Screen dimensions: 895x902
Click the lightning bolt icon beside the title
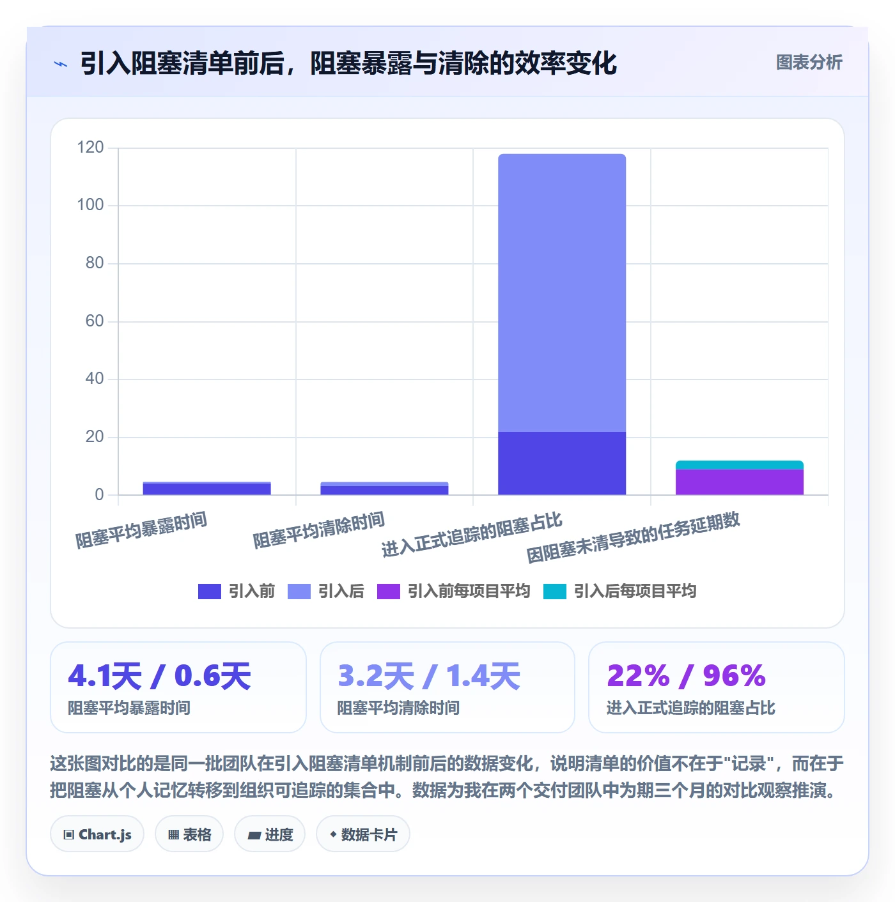coord(61,64)
